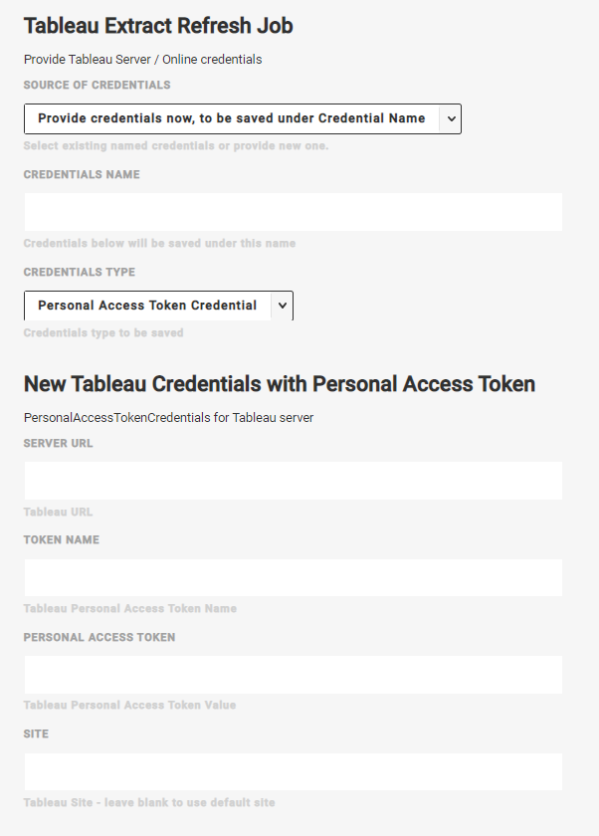Select the Token Name input field

(x=293, y=577)
